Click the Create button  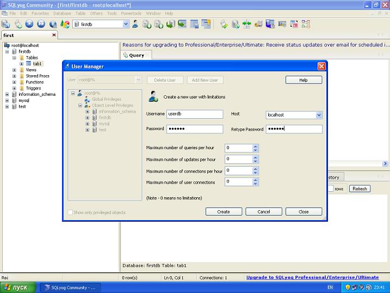(224, 212)
